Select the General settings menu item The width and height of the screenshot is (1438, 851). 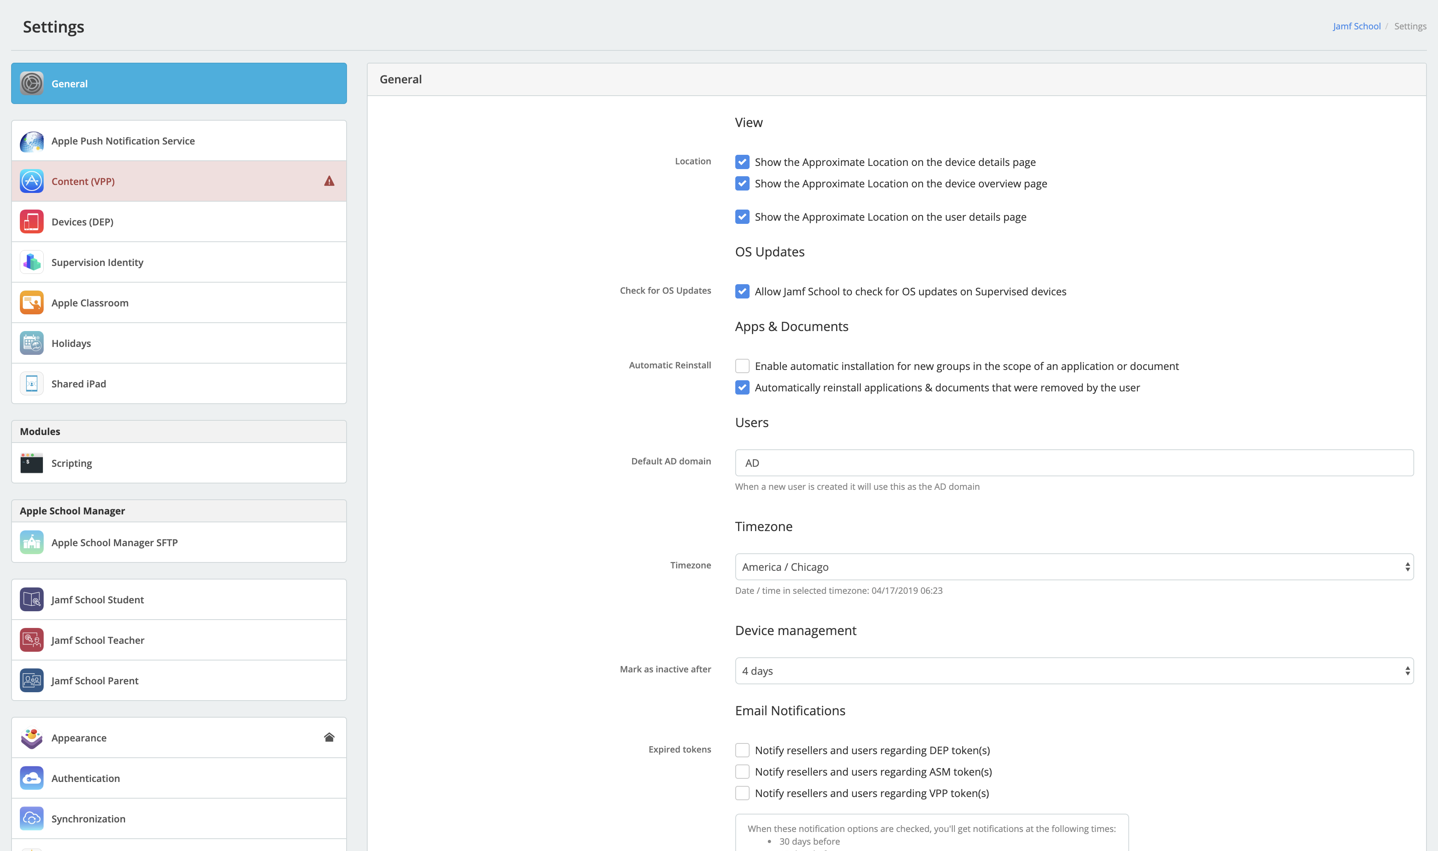pos(179,83)
